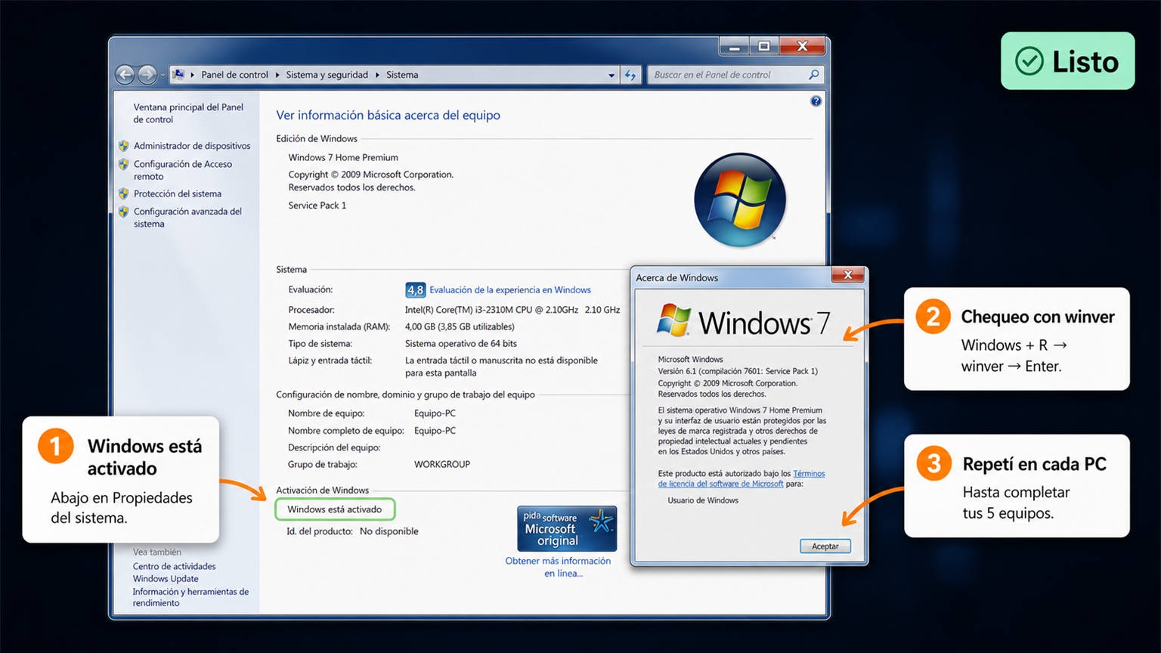Click the refresh button beside the address bar
The image size is (1161, 653).
click(x=630, y=75)
